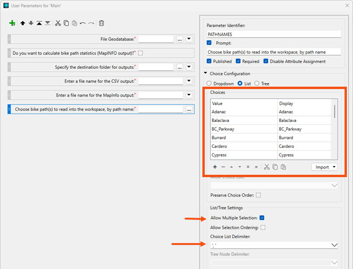The height and width of the screenshot is (269, 353).
Task: Open ellipsis picker for bike path names
Action: 189,109
